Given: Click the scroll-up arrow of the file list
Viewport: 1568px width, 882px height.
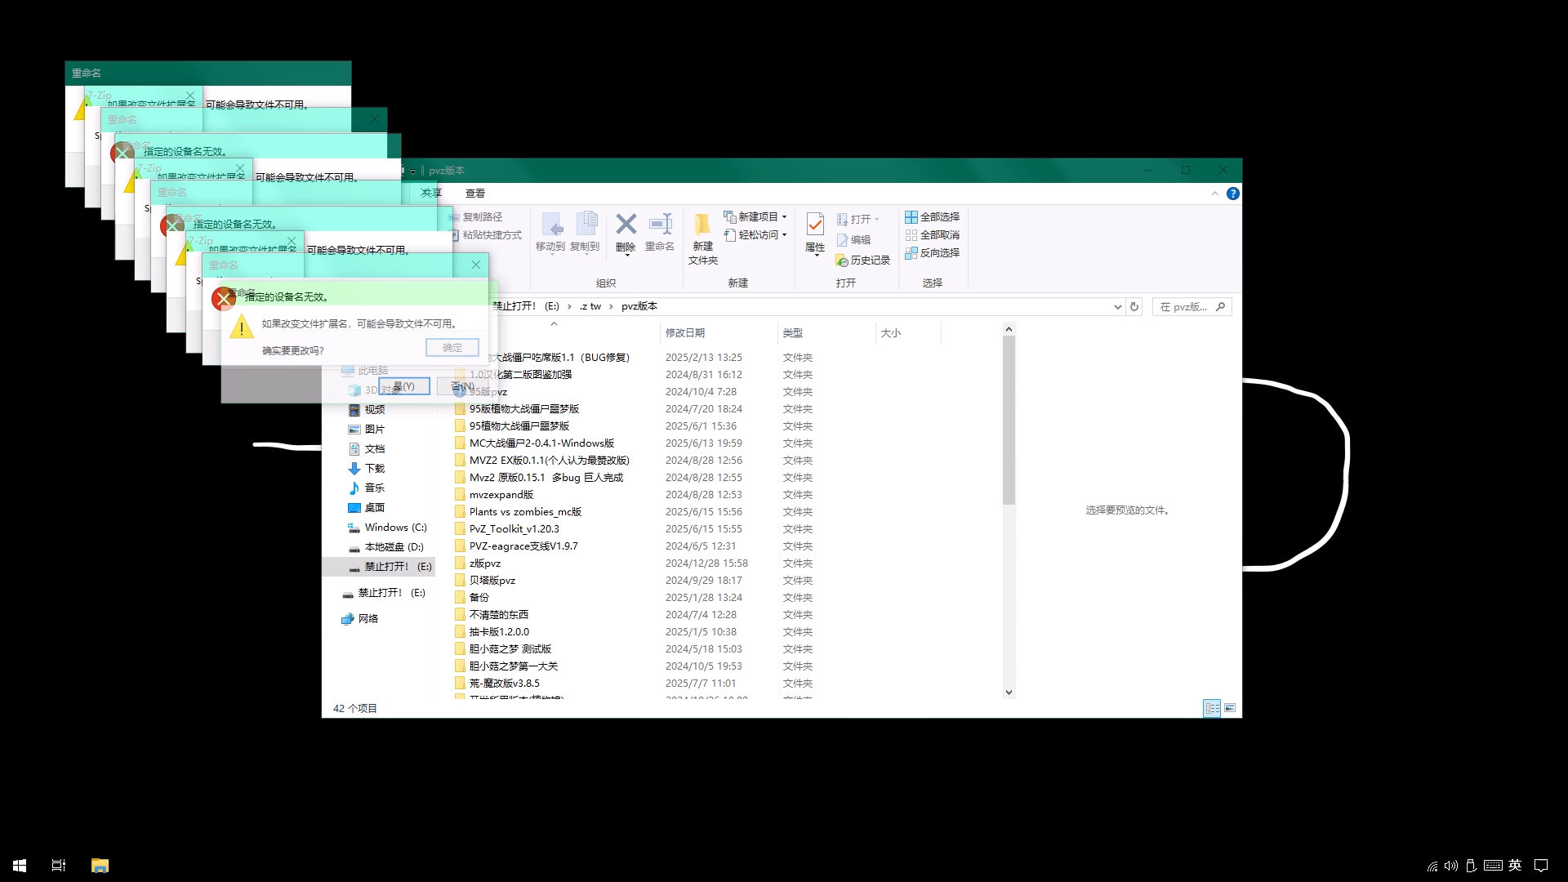Looking at the screenshot, I should [1009, 329].
